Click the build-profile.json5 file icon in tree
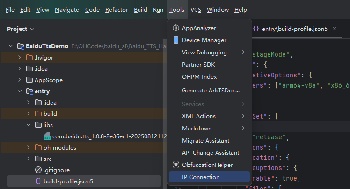The width and height of the screenshot is (350, 189). coord(38,181)
